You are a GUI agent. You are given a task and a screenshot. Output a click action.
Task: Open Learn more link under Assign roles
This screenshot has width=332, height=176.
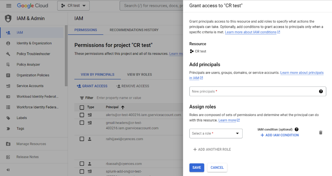[x=229, y=120]
